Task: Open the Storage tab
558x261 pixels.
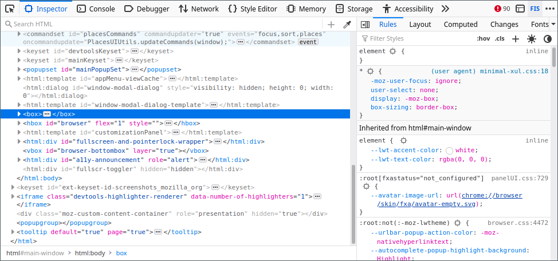Action: coord(354,9)
